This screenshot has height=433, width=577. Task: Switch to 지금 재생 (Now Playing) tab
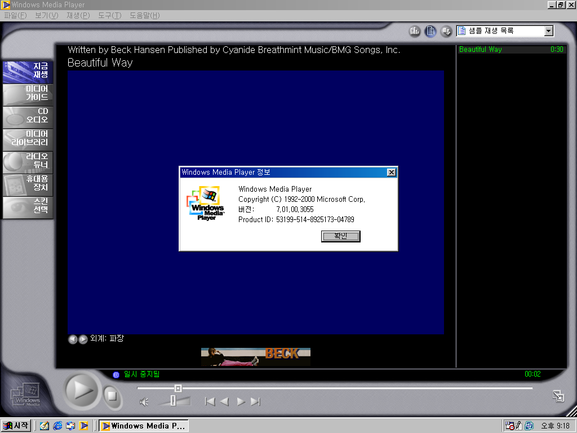click(28, 72)
